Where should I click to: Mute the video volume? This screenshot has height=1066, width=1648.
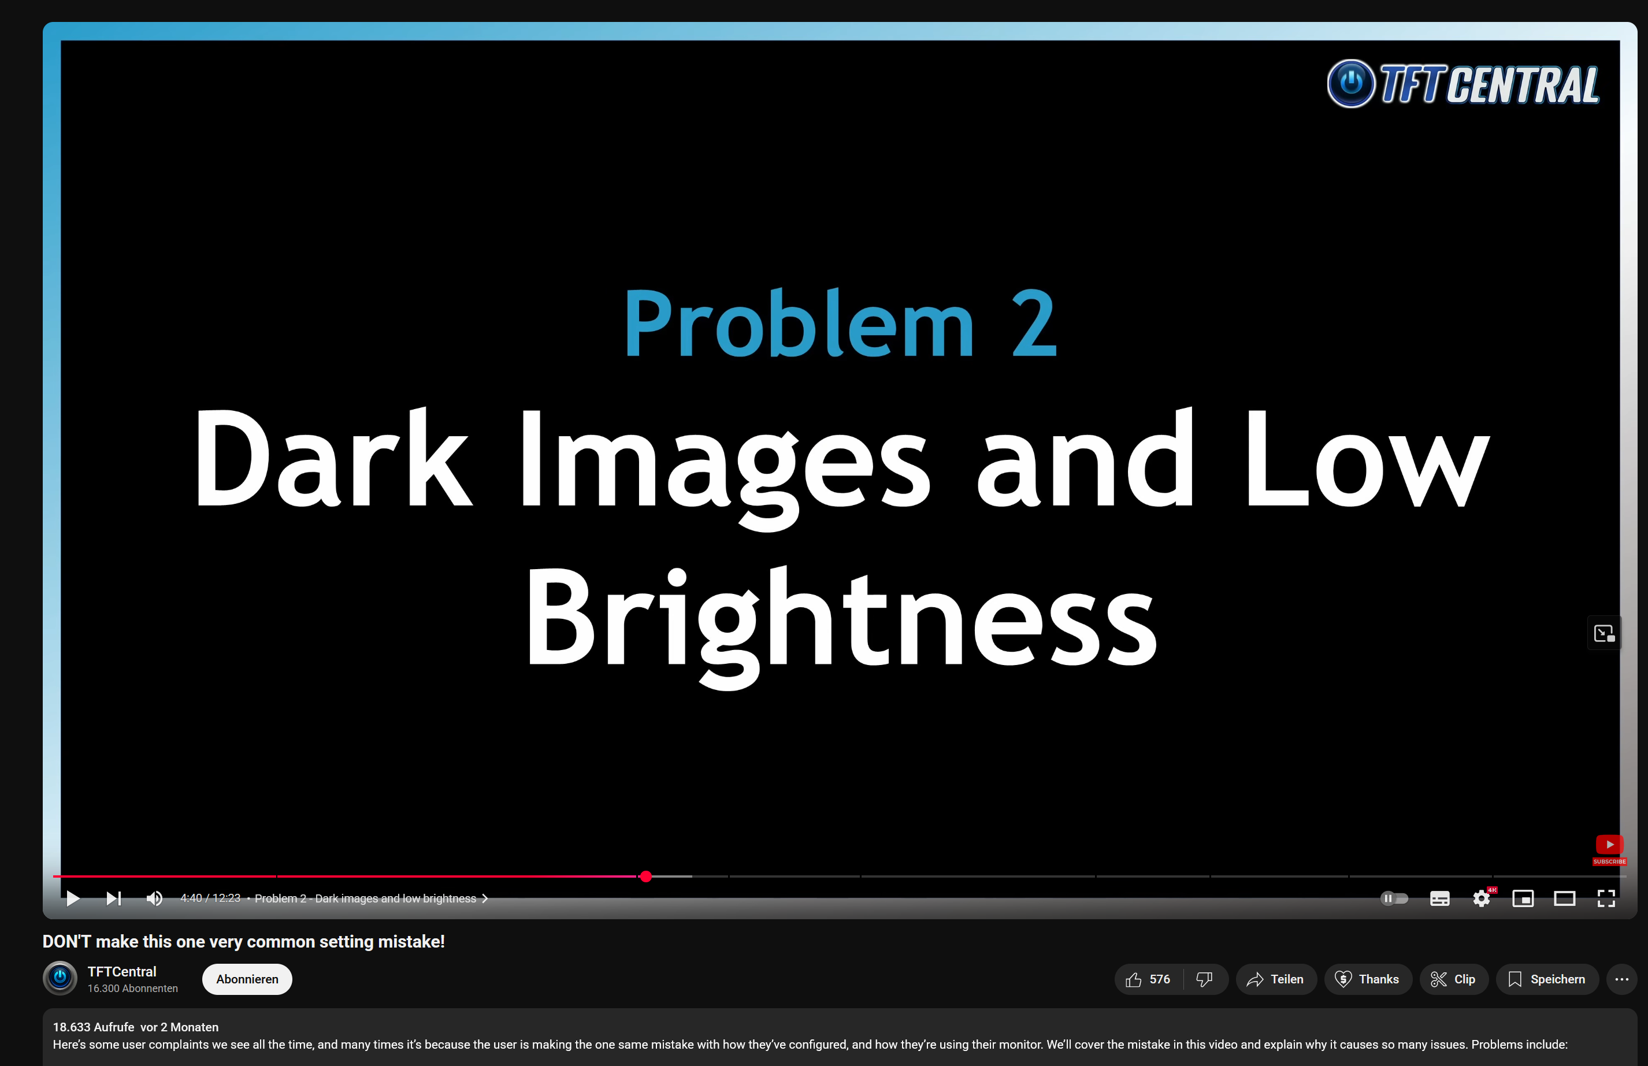pos(154,898)
